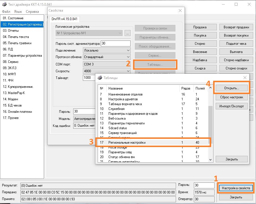This screenshot has height=204, width=256.
Task: Click the system administrator password field
Action: click(115, 44)
